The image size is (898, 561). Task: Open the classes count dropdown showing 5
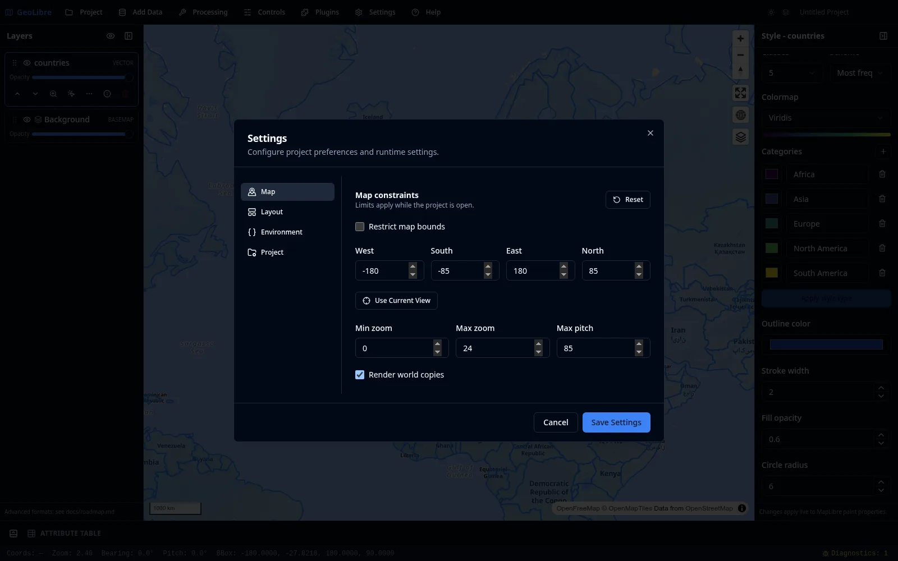tap(792, 73)
